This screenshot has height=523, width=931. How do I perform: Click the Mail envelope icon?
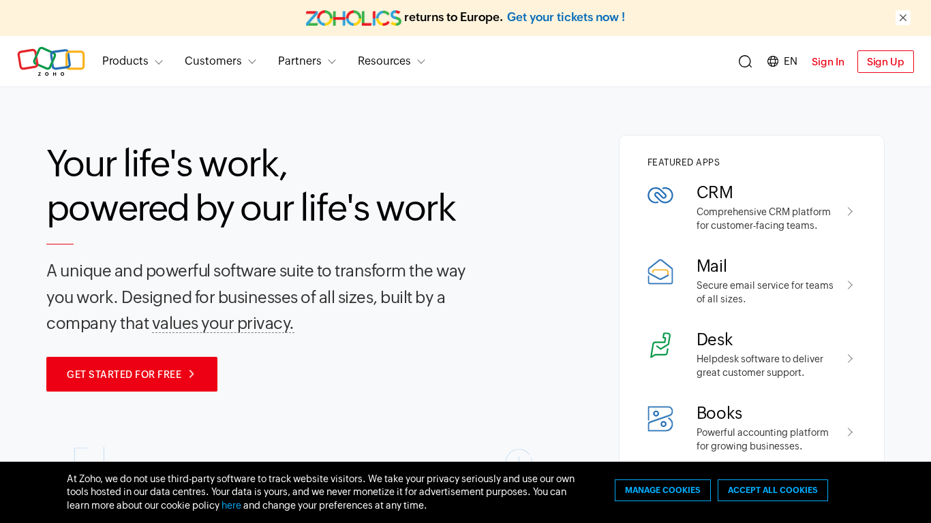(660, 272)
